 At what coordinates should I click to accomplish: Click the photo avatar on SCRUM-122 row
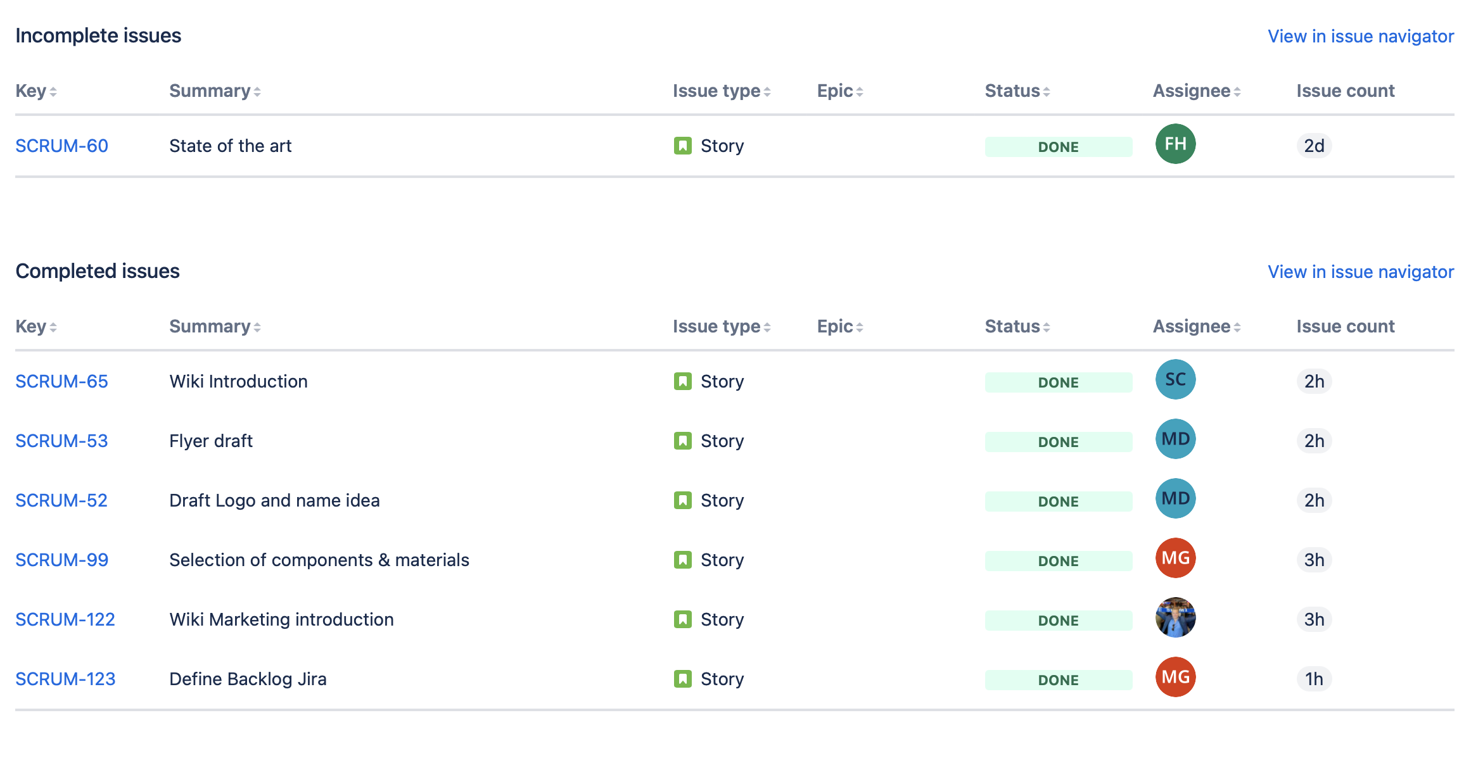tap(1175, 617)
